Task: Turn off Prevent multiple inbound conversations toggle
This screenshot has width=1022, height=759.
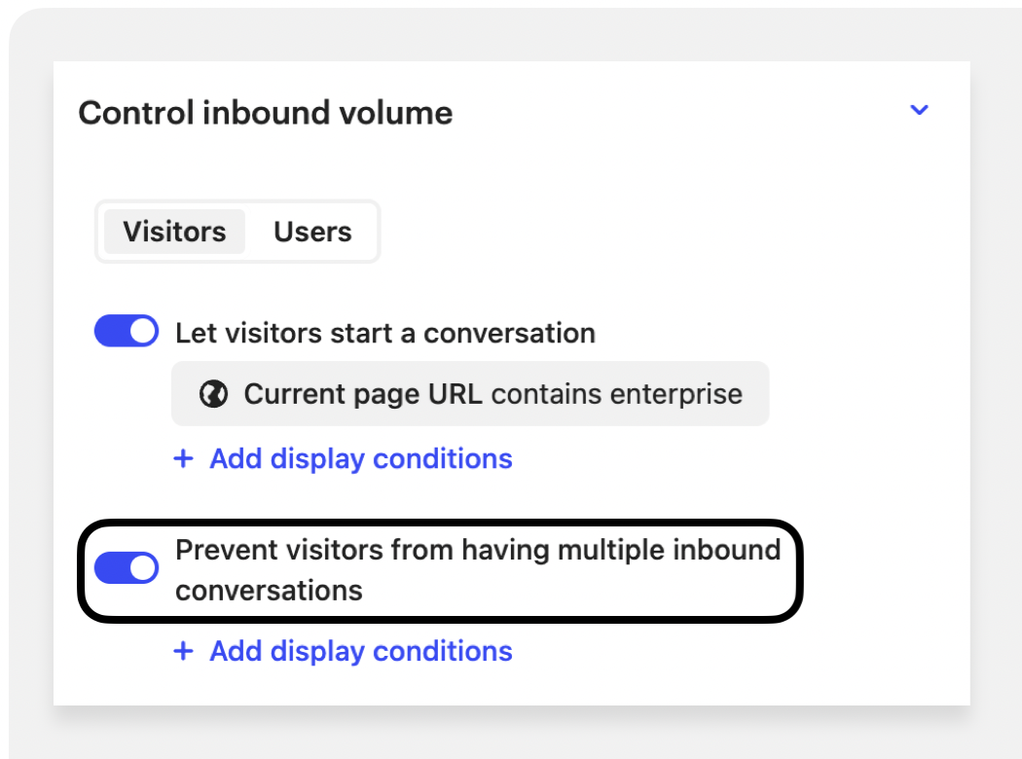Action: tap(127, 569)
